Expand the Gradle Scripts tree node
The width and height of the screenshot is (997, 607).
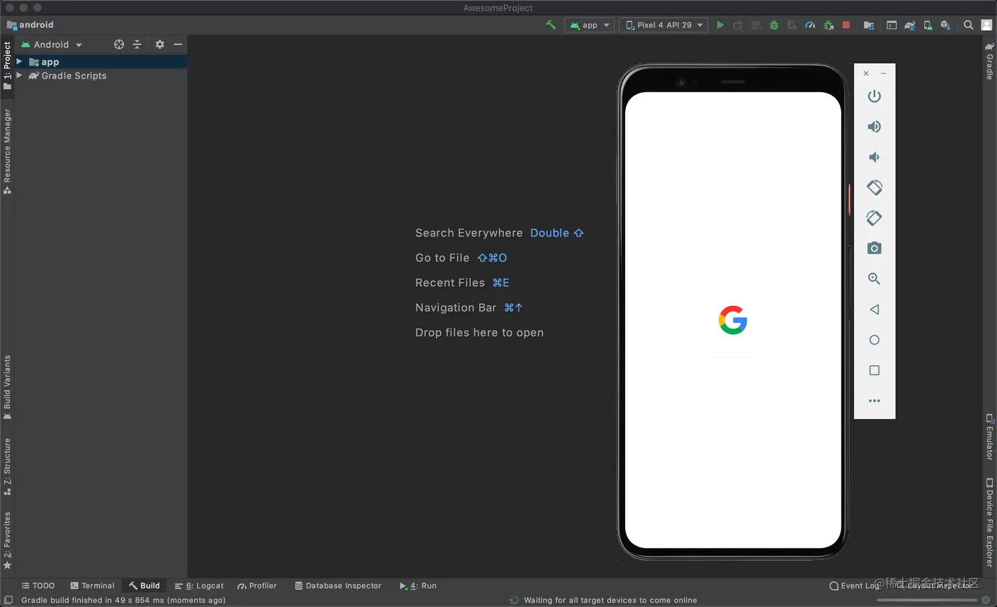pyautogui.click(x=20, y=75)
